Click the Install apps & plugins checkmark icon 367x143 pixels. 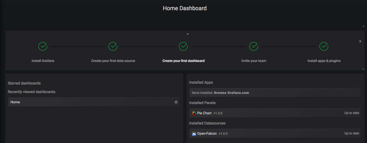(324, 46)
